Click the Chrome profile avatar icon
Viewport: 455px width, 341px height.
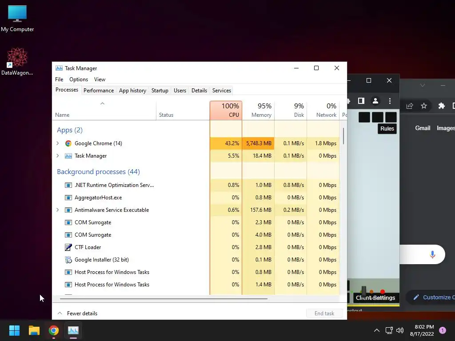pyautogui.click(x=375, y=101)
